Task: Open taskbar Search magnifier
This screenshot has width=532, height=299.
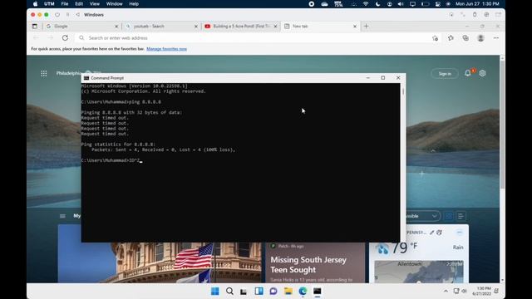Action: [x=229, y=292]
